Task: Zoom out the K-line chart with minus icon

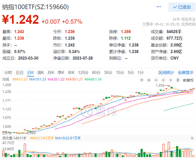Action: [156, 80]
